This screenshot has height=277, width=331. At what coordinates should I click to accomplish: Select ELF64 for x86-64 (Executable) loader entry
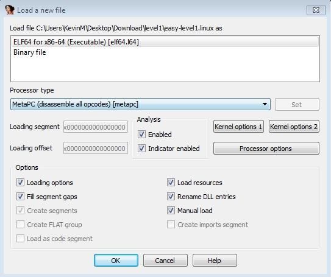pyautogui.click(x=165, y=42)
